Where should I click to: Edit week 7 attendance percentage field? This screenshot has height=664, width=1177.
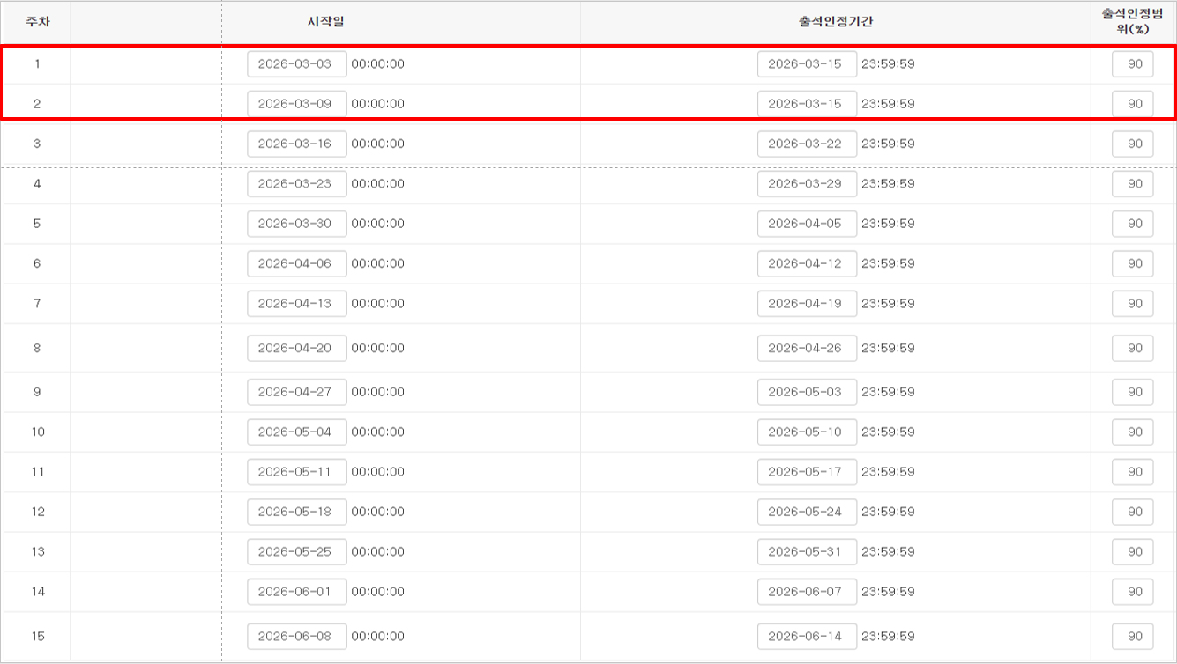coord(1133,304)
